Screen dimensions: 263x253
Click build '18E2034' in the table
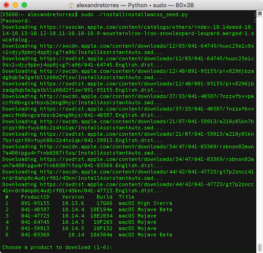pyautogui.click(x=101, y=216)
